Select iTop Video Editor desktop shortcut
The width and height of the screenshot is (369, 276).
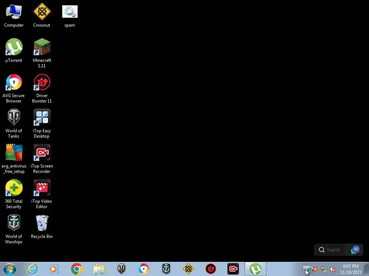pyautogui.click(x=42, y=194)
